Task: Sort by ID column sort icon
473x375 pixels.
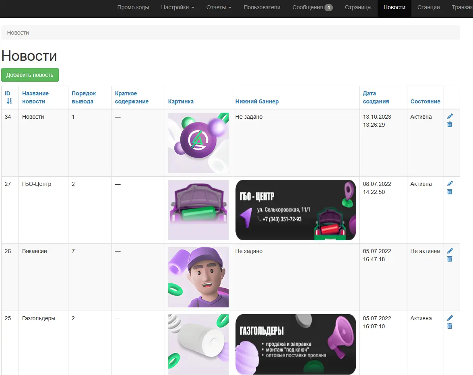Action: click(9, 101)
